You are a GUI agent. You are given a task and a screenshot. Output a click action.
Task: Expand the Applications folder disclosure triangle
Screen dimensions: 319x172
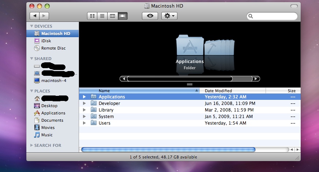[x=84, y=97]
